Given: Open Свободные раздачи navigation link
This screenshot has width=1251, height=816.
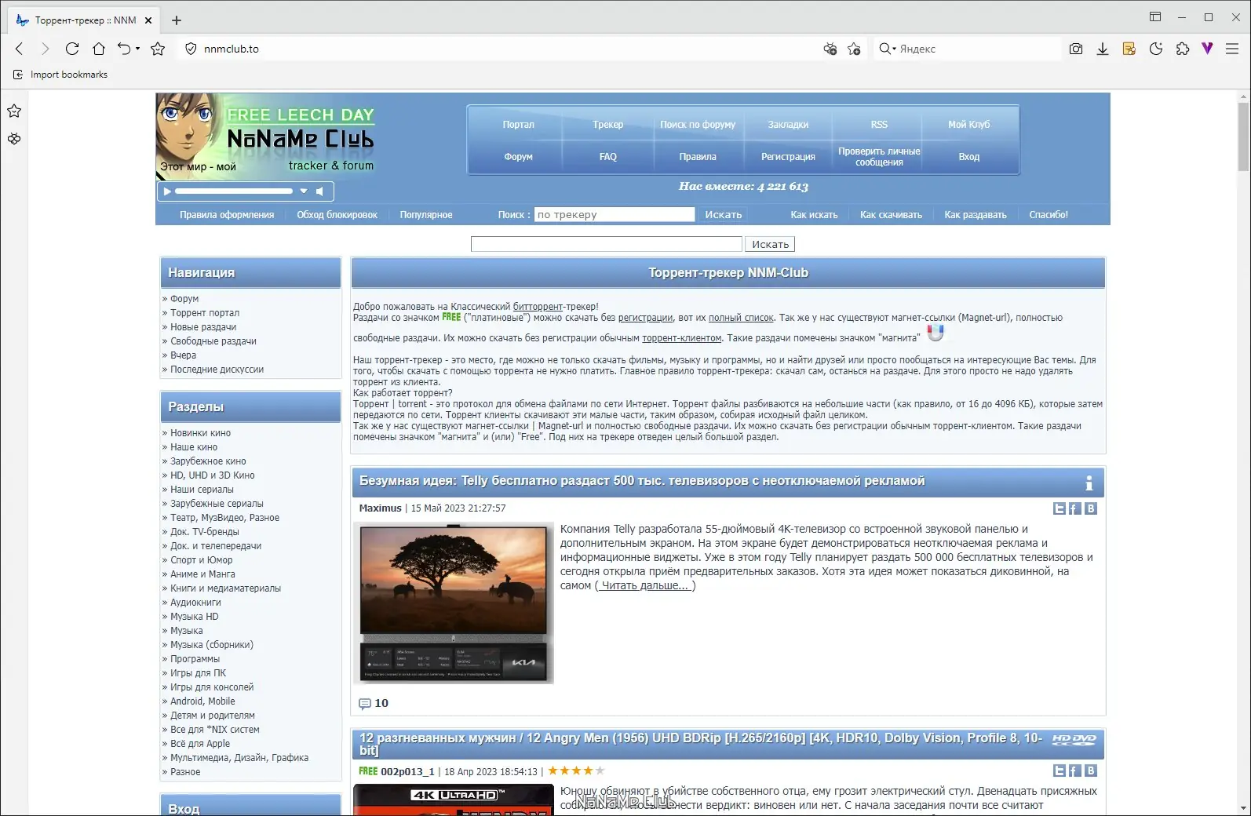Looking at the screenshot, I should tap(213, 341).
